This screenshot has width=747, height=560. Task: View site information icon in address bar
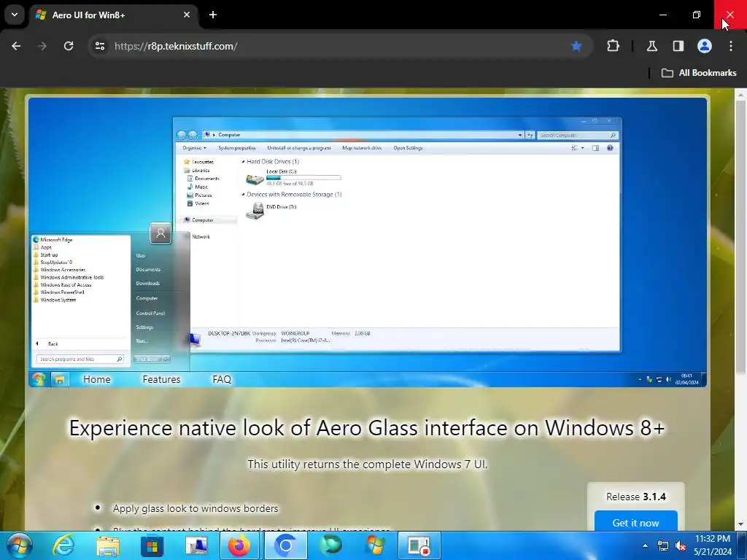100,46
